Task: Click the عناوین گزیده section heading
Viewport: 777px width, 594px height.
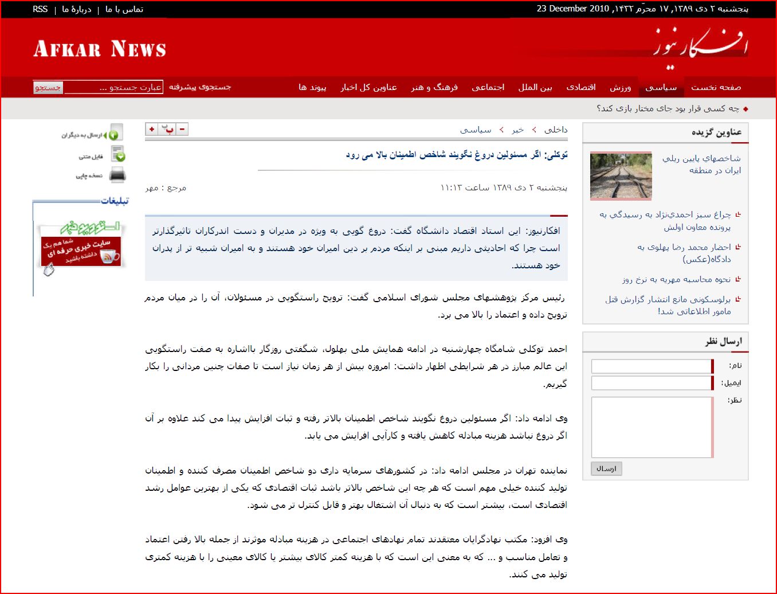Action: [x=716, y=132]
